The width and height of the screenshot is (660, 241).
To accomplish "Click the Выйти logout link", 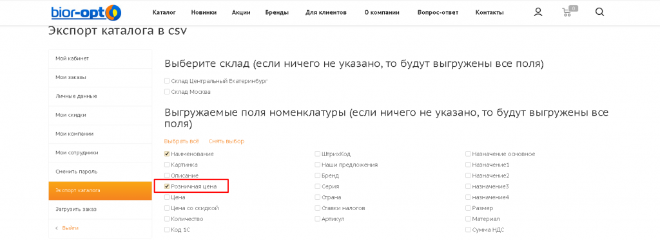I will click(x=70, y=228).
